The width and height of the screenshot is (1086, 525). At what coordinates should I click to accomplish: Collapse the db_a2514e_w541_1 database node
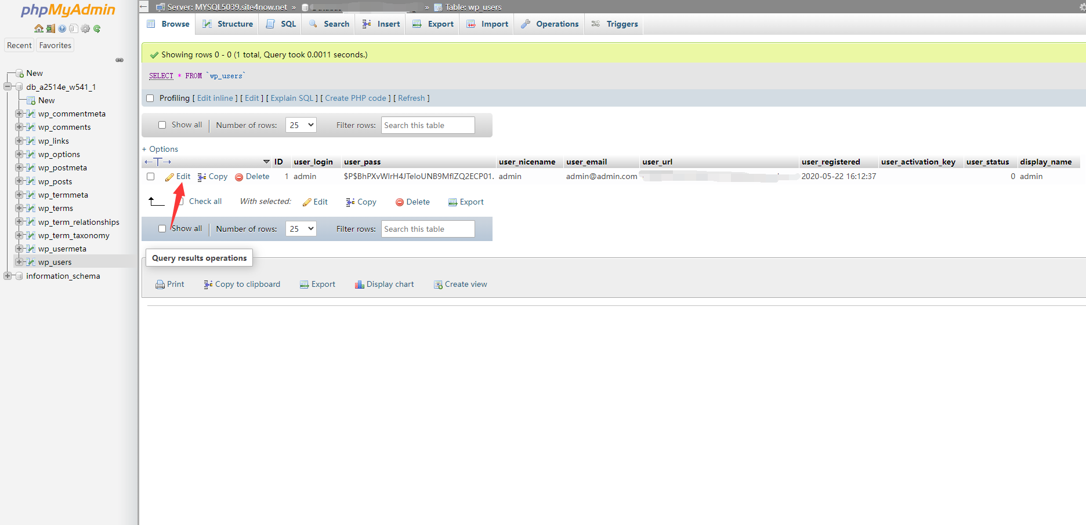(8, 87)
